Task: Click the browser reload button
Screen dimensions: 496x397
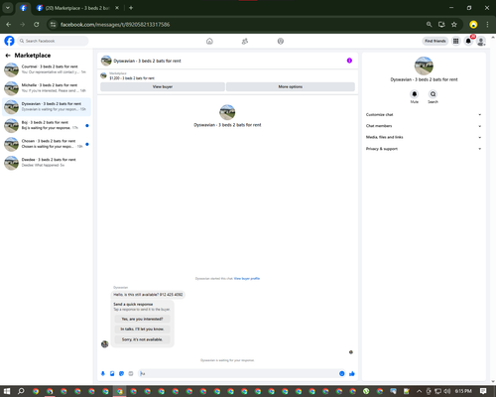Action: pos(37,24)
